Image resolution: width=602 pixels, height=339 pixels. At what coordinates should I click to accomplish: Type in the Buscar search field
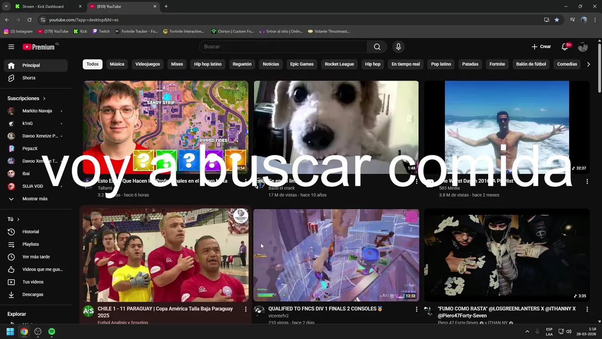pos(283,47)
